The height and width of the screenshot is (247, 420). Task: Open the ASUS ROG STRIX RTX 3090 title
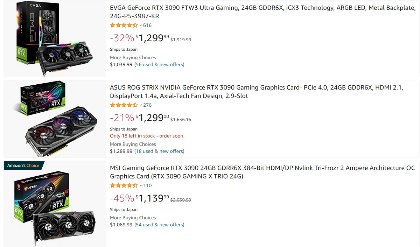click(x=256, y=92)
